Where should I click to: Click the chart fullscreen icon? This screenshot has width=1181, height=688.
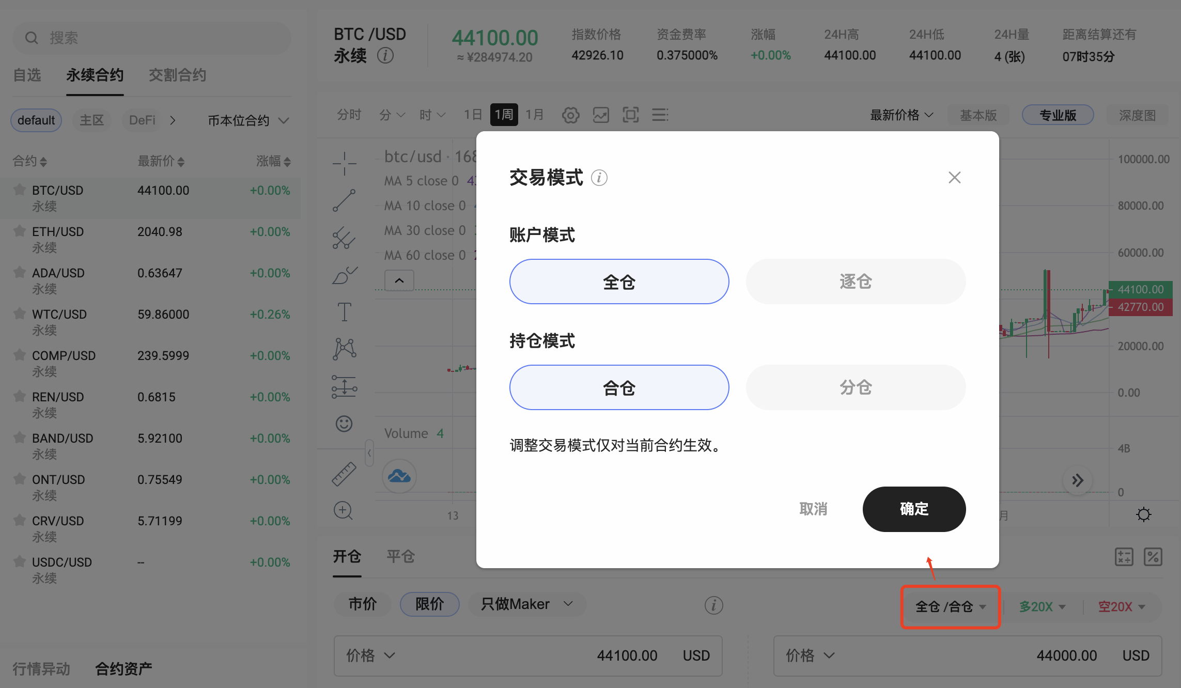630,115
